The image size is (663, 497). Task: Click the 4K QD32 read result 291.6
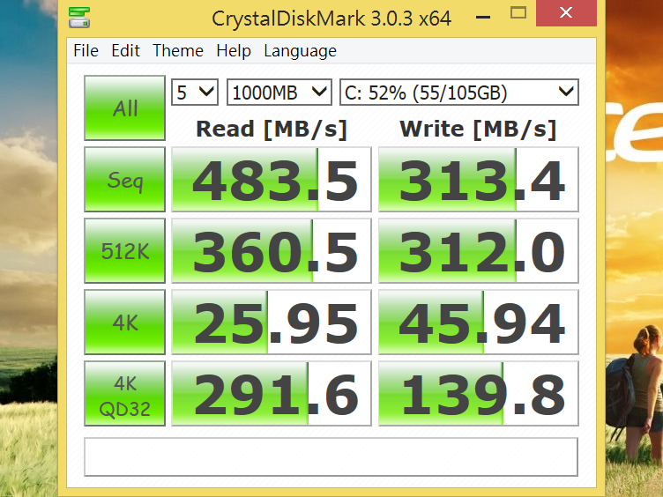click(x=272, y=393)
